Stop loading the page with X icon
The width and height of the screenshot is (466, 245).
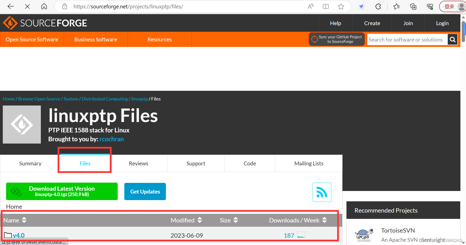pos(27,7)
